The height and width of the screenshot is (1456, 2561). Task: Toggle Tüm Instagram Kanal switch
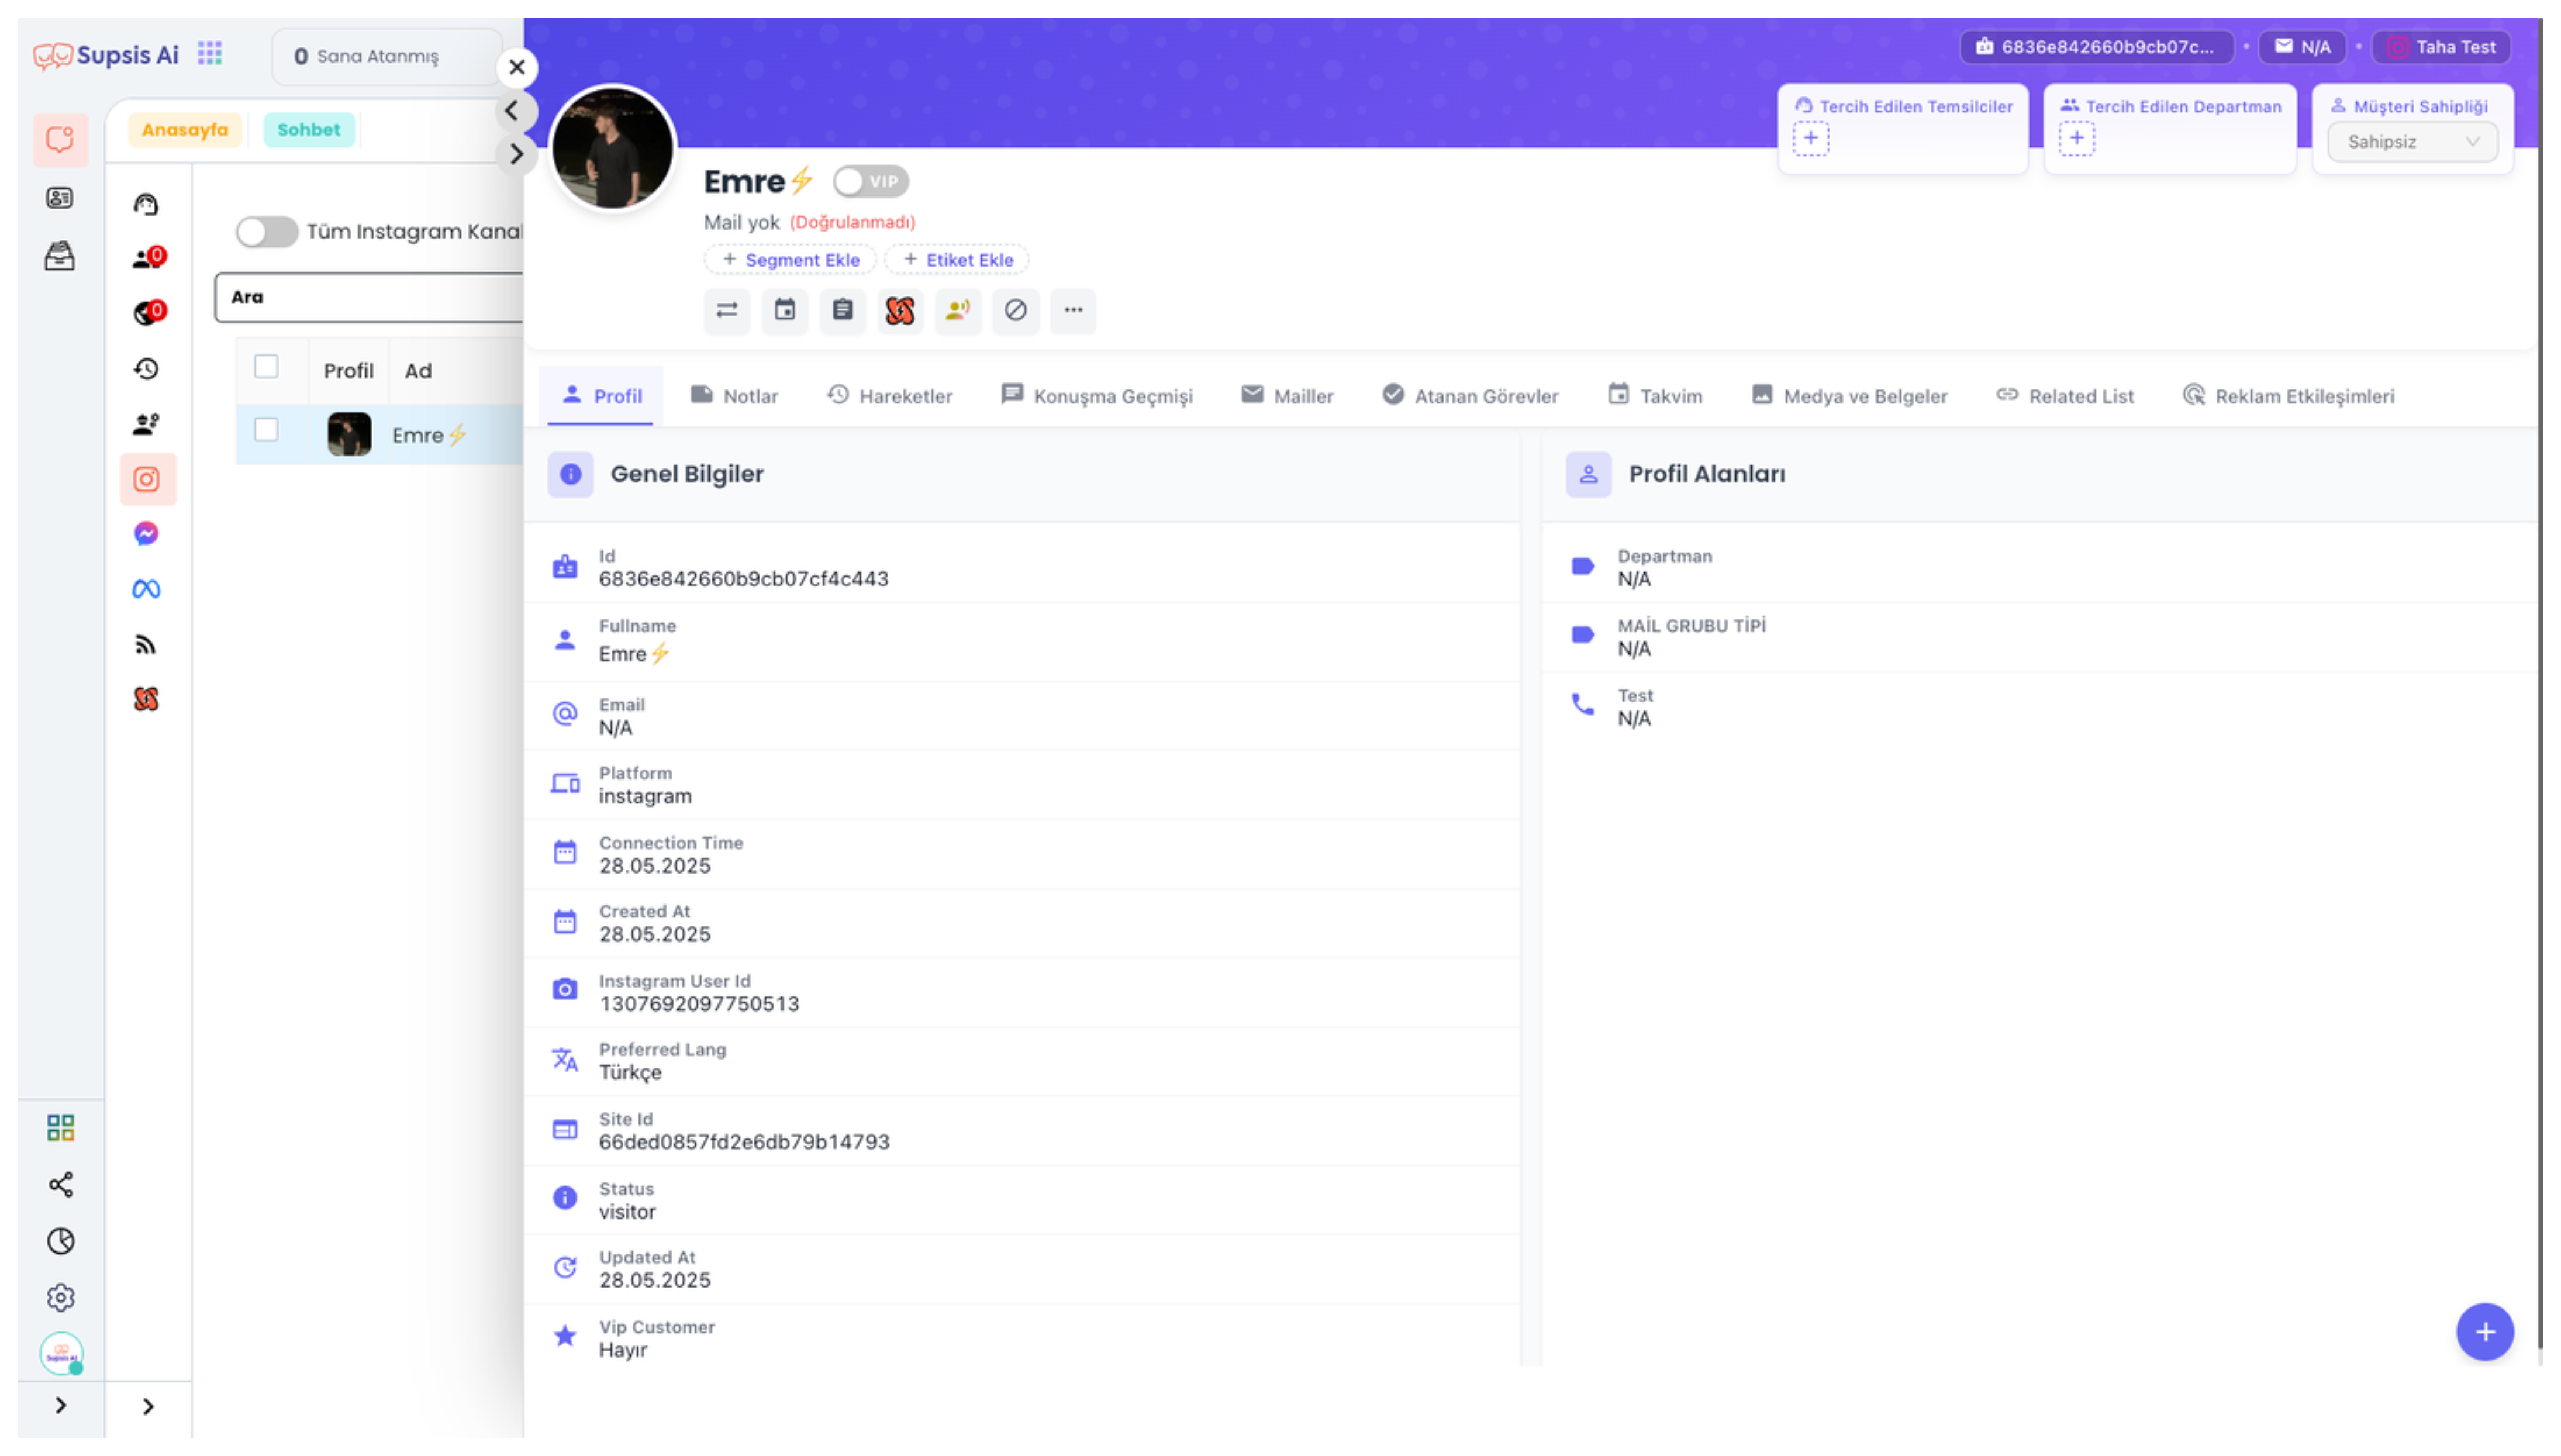[x=266, y=232]
